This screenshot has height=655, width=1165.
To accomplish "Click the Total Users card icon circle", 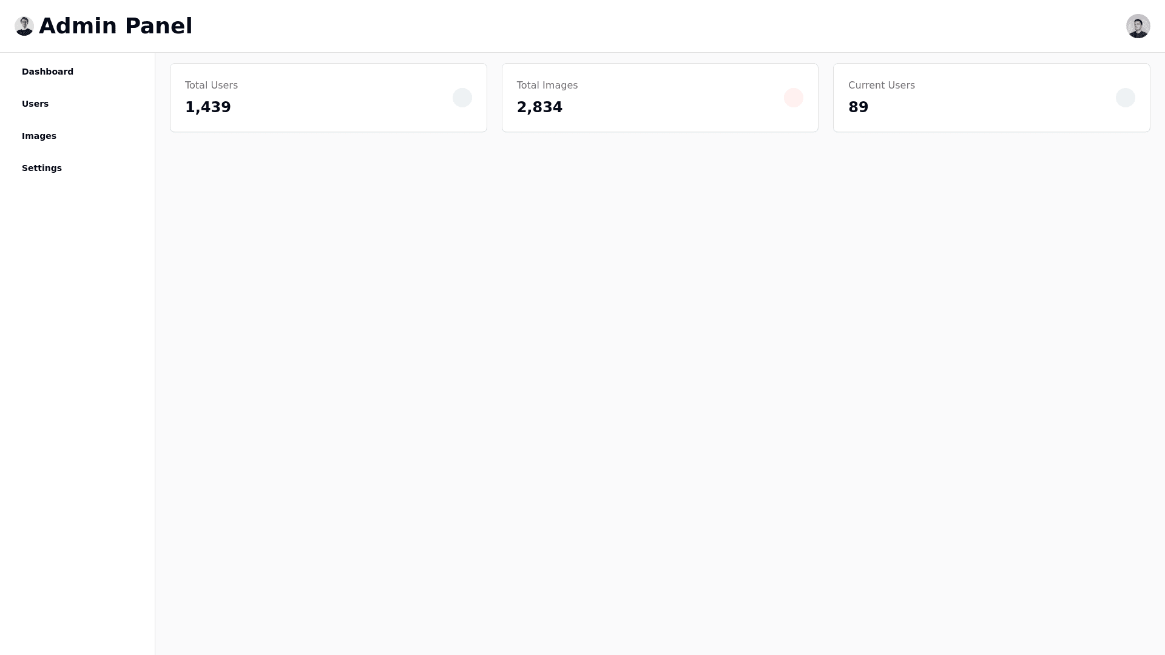I will click(462, 98).
